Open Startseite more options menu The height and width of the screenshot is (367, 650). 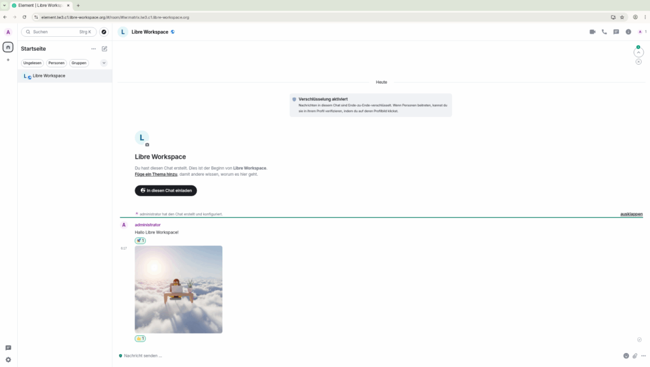point(93,49)
